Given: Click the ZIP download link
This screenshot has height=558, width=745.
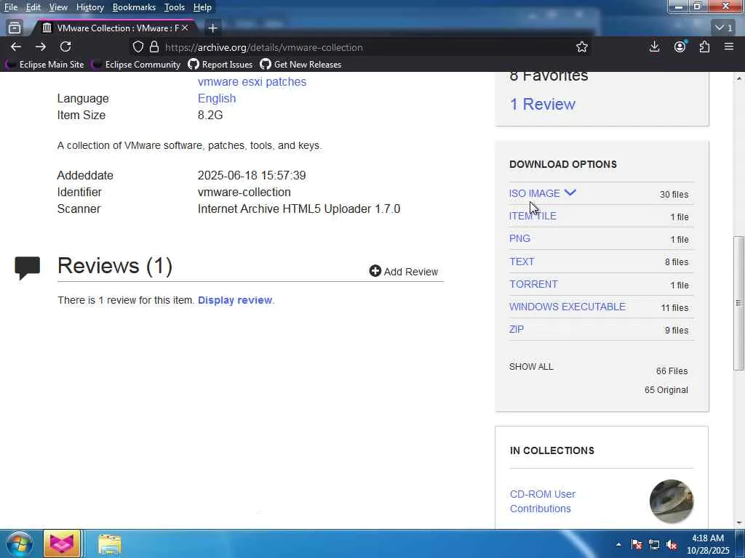Looking at the screenshot, I should coord(517,329).
